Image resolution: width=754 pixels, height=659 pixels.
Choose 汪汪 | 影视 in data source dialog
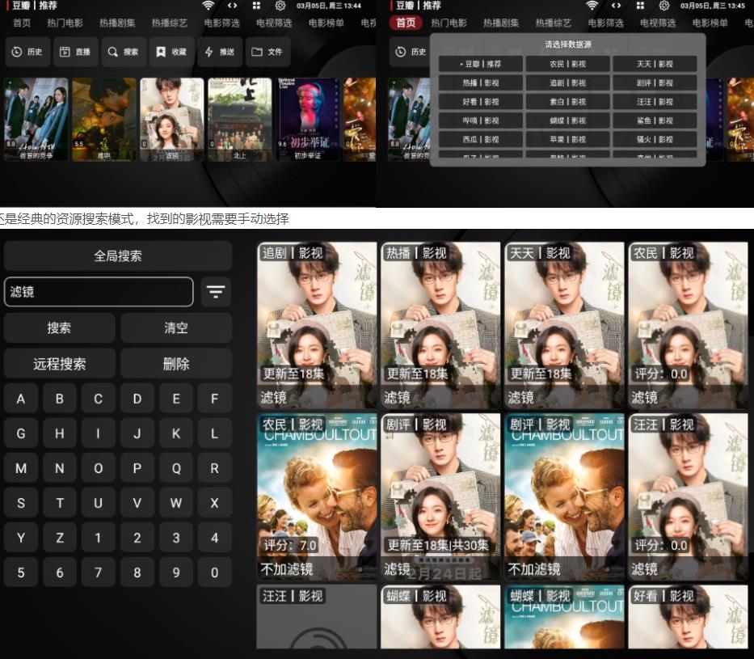(655, 102)
